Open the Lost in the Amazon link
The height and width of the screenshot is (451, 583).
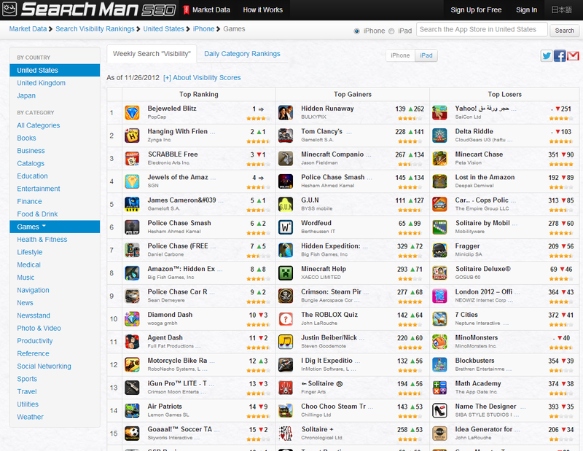[x=485, y=177]
